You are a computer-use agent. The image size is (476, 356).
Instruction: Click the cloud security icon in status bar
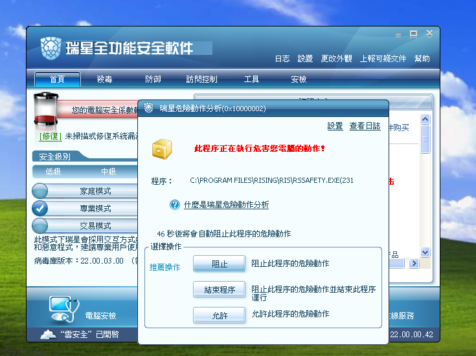click(49, 335)
